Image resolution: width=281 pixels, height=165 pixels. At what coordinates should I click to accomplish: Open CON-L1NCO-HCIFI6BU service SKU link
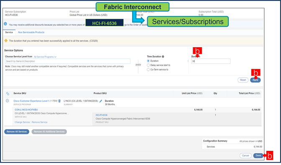(26, 110)
